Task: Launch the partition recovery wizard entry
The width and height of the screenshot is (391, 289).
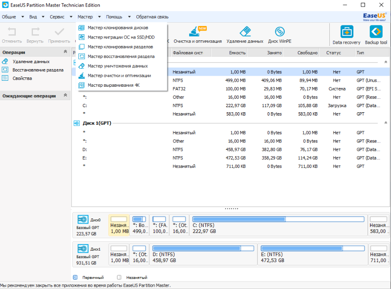Action: point(122,56)
